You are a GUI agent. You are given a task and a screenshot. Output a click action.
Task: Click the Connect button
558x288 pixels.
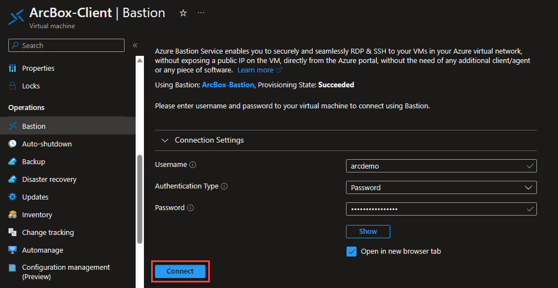(180, 271)
